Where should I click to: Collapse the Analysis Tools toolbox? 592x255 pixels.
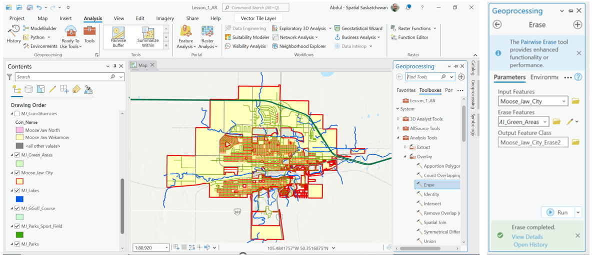[x=398, y=138]
